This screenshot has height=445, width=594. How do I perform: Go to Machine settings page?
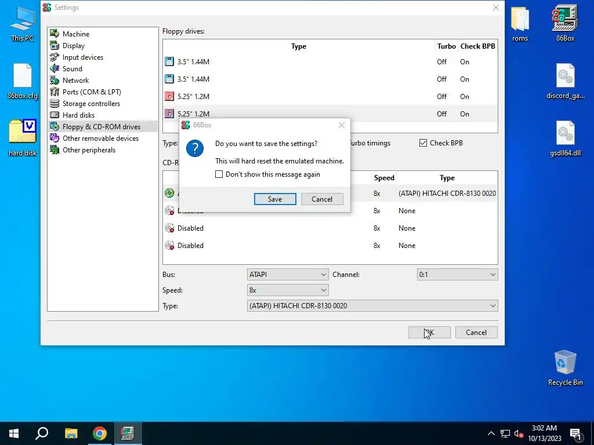coord(76,34)
